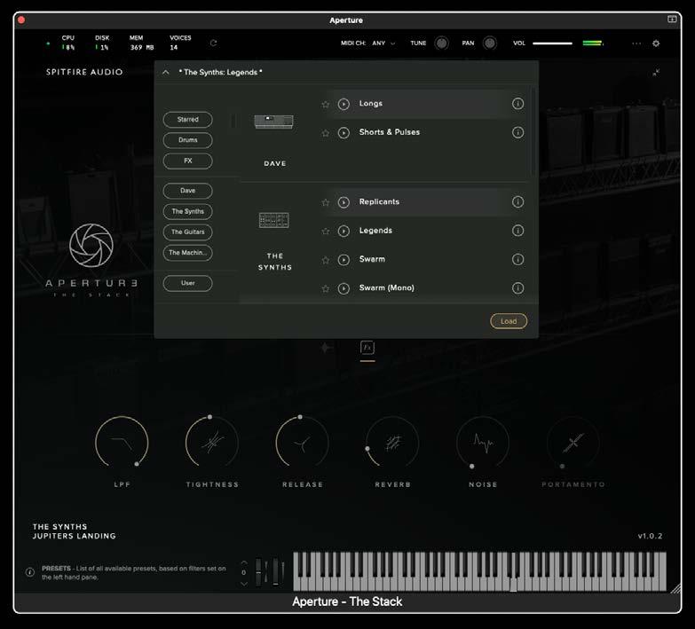Click the preset title The Synths: Legends
Image resolution: width=695 pixels, height=629 pixels.
tap(220, 72)
